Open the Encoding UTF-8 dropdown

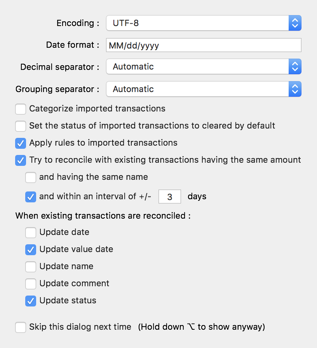pos(204,23)
